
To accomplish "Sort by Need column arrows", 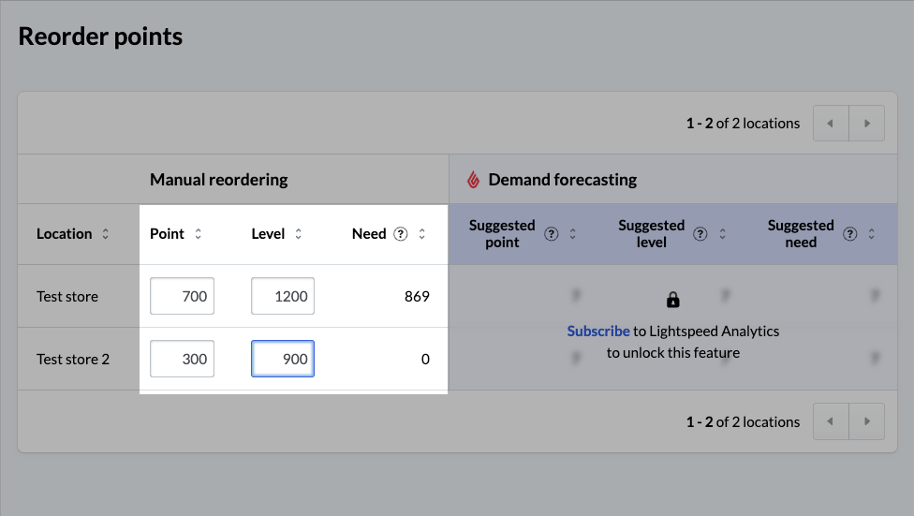I will click(421, 234).
